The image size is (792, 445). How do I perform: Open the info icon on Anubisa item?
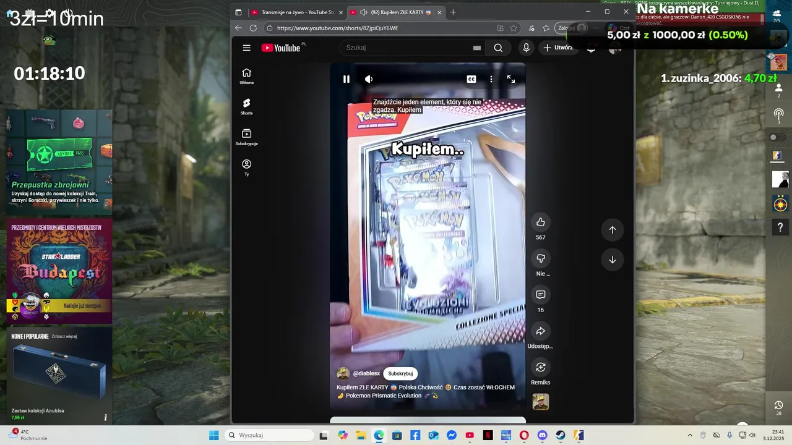coord(105,418)
